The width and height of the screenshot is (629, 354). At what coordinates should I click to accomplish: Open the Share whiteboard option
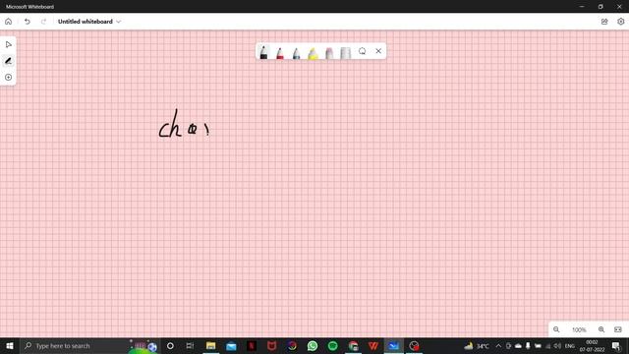(604, 22)
